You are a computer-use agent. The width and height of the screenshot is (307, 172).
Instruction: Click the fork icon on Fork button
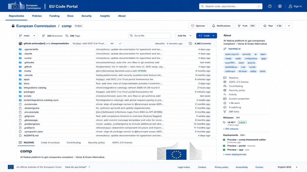point(239,26)
